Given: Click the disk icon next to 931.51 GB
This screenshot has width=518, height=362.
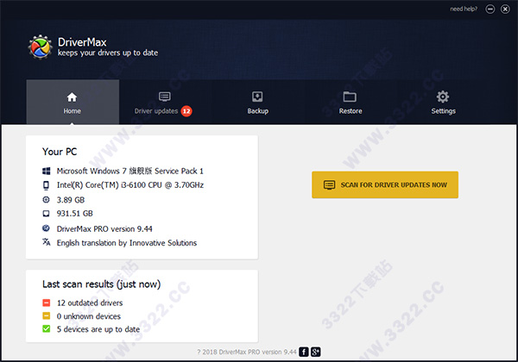Looking at the screenshot, I should (47, 214).
